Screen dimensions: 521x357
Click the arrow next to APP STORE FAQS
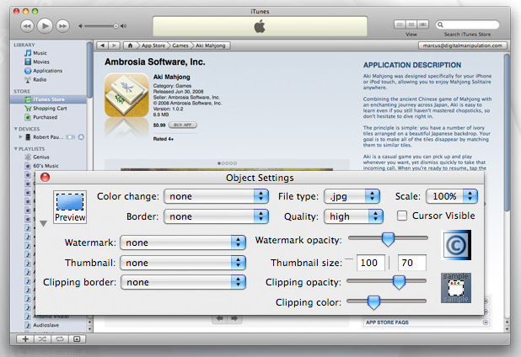pos(486,322)
